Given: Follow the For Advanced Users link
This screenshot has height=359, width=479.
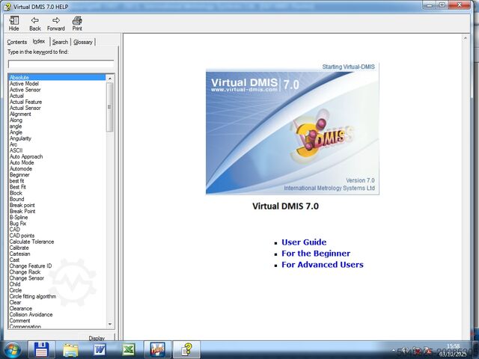Looking at the screenshot, I should (322, 265).
